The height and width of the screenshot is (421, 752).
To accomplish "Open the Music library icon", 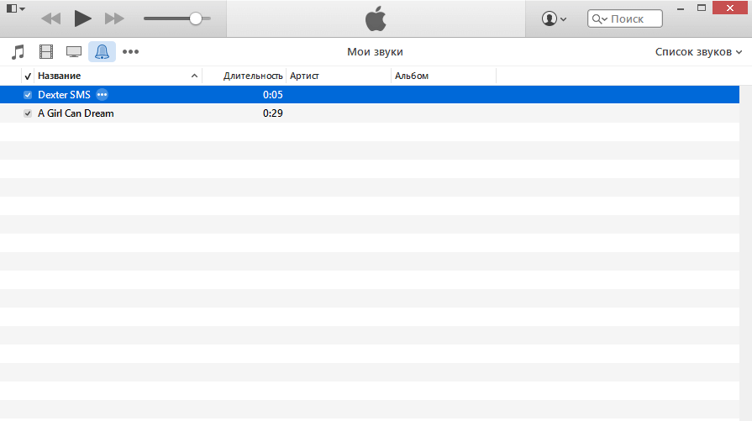I will pyautogui.click(x=18, y=52).
